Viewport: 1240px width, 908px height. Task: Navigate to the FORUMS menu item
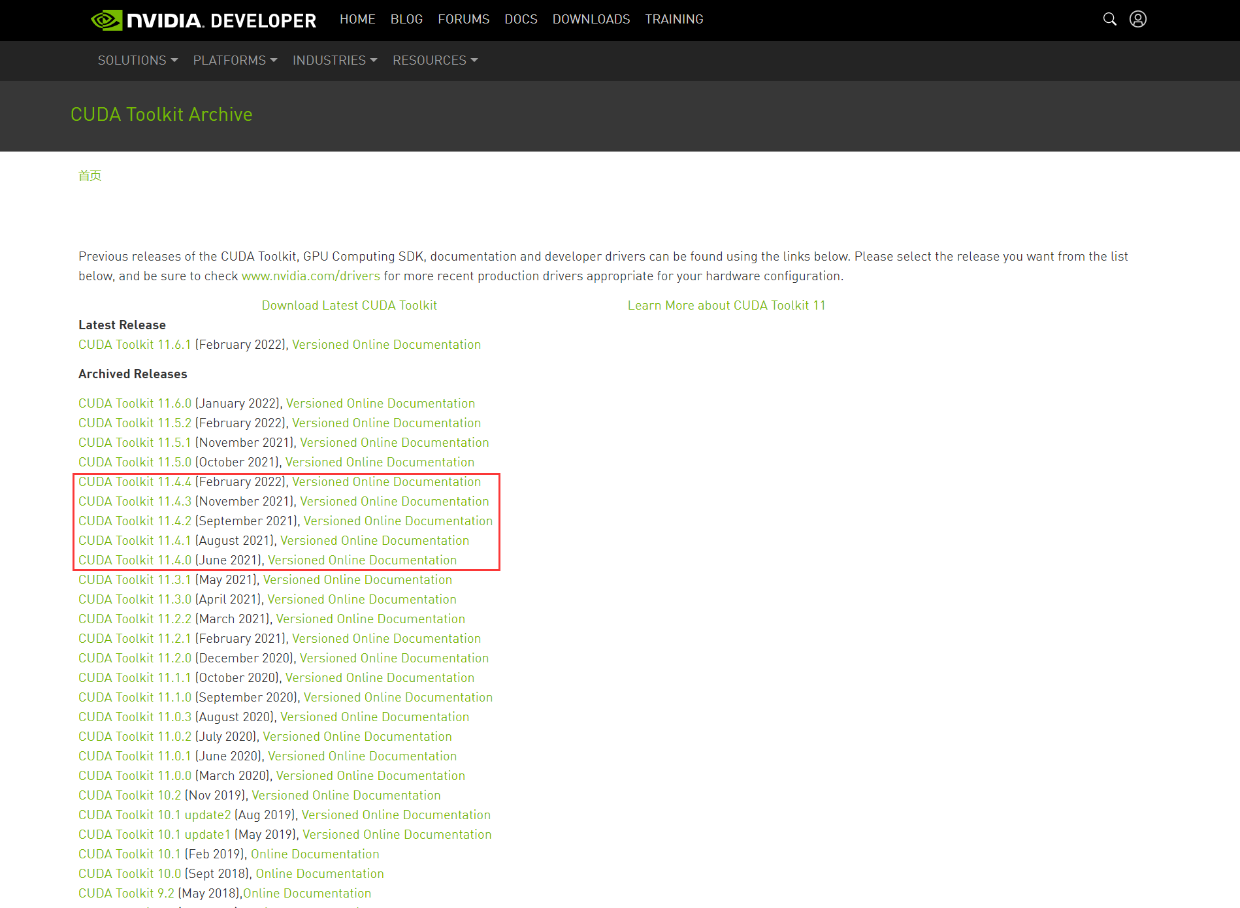[x=463, y=19]
